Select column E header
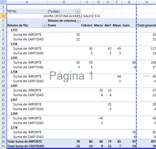The image size is (156, 149). (x=108, y=2)
